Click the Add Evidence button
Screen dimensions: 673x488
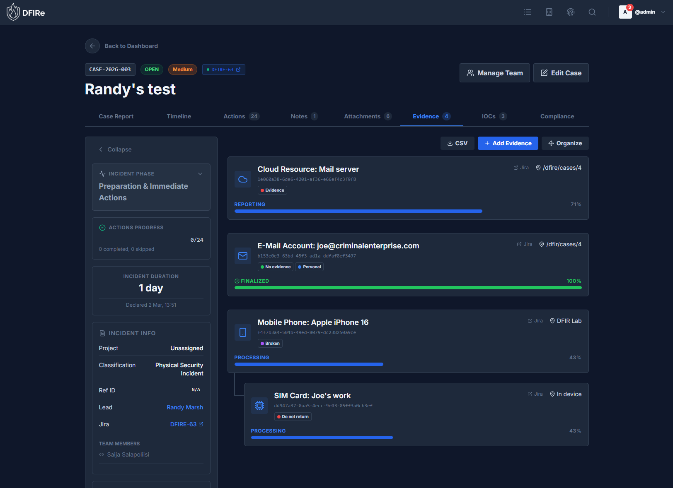pyautogui.click(x=508, y=143)
